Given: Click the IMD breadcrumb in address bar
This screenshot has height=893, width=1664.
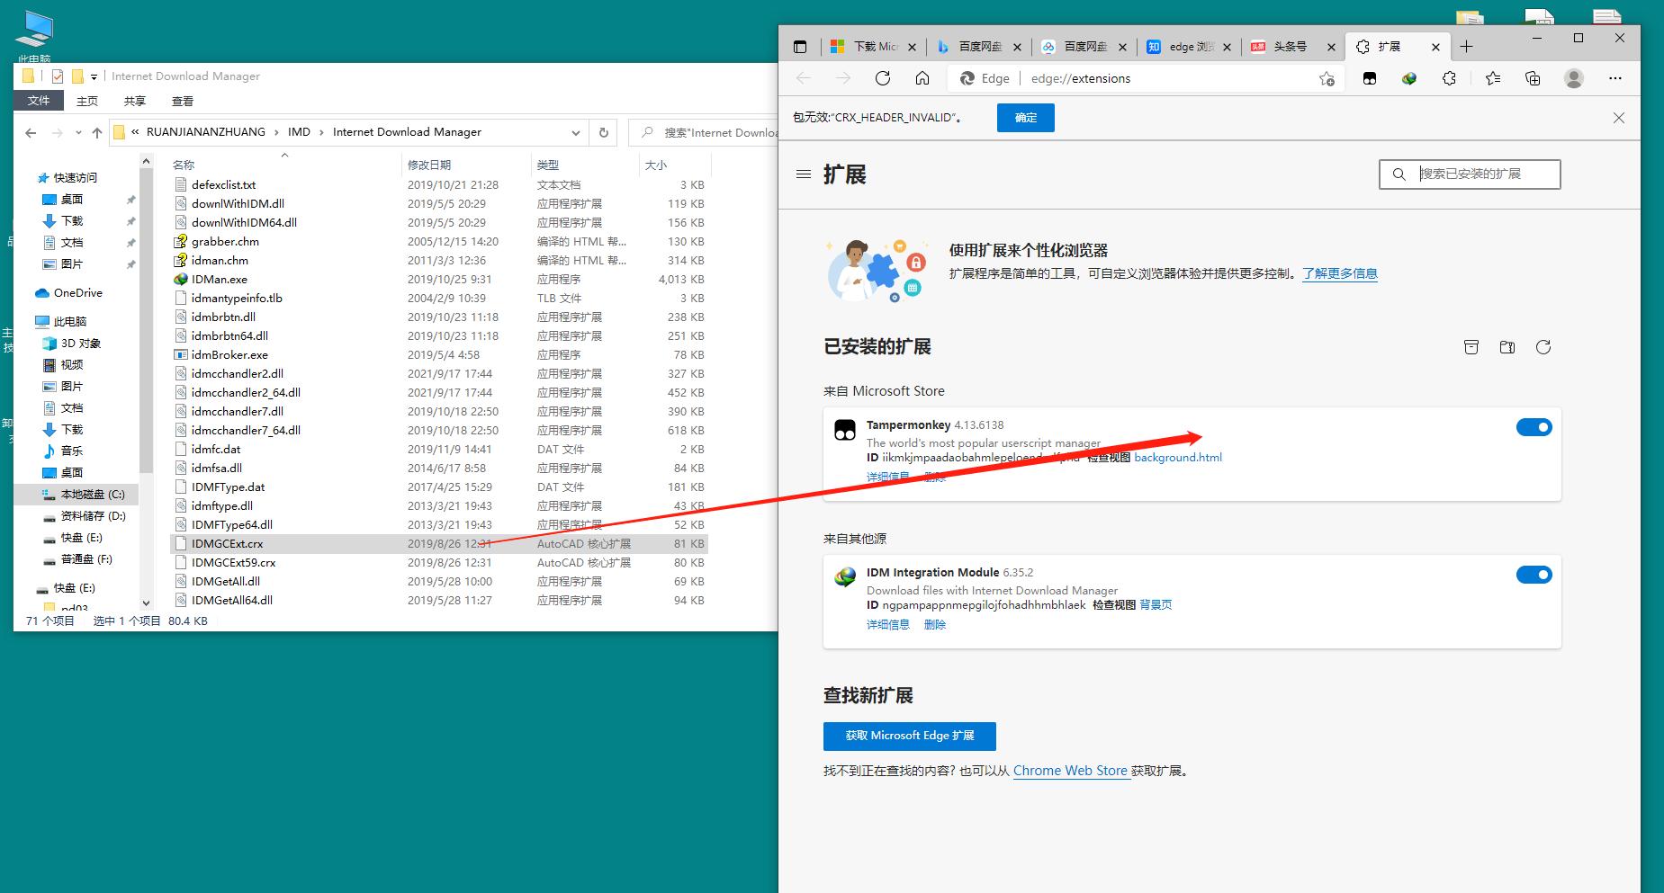Looking at the screenshot, I should [299, 132].
